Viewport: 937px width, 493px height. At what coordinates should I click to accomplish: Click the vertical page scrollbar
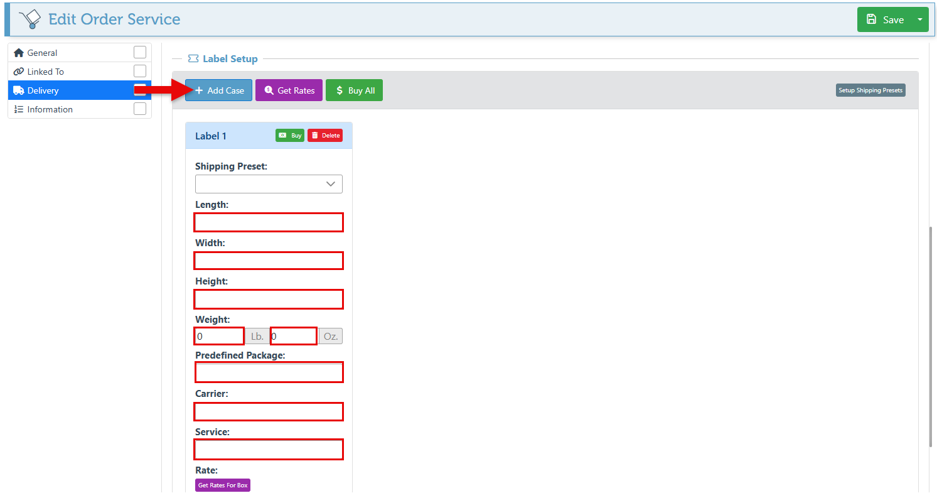click(931, 336)
